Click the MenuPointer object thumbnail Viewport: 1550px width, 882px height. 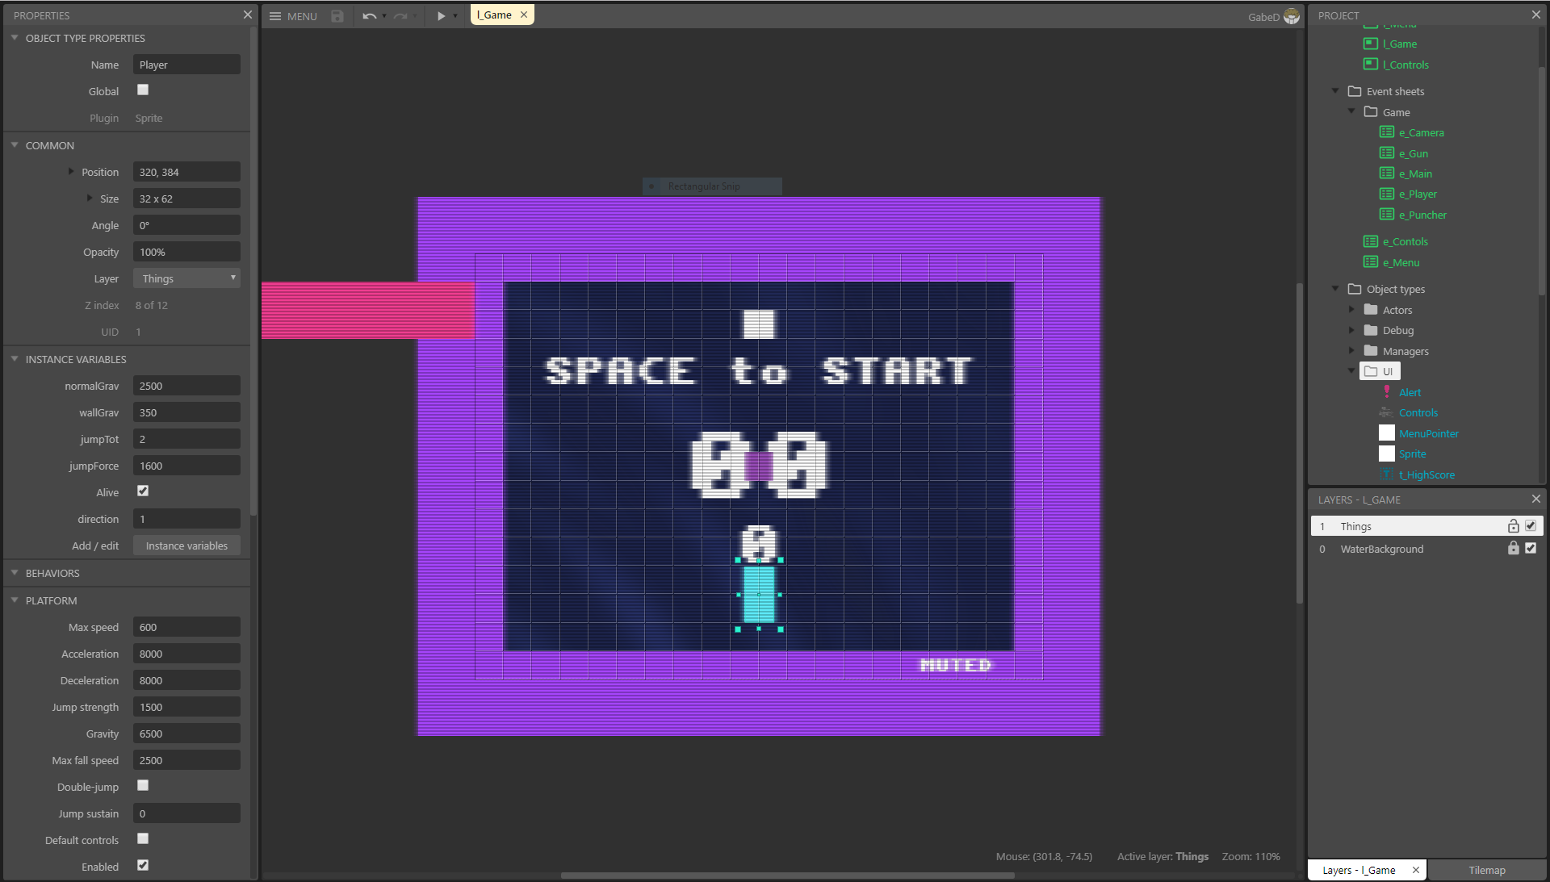coord(1387,433)
